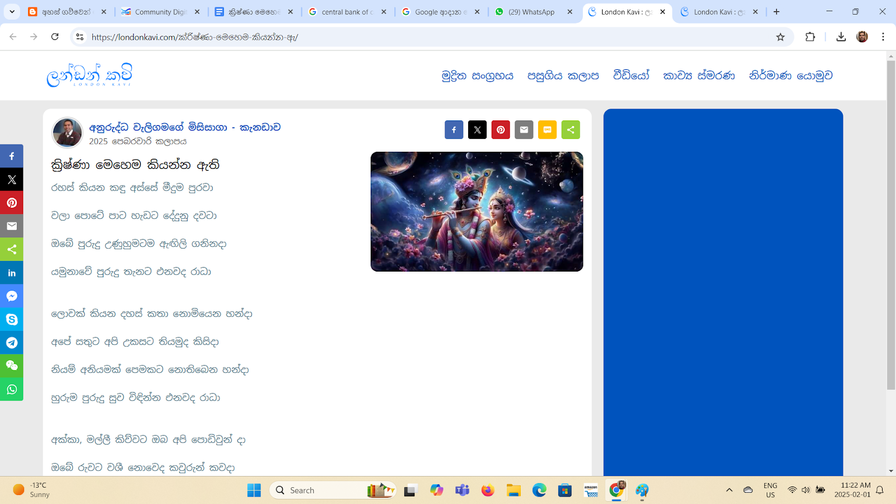Open the clock and date in system tray

[852, 490]
